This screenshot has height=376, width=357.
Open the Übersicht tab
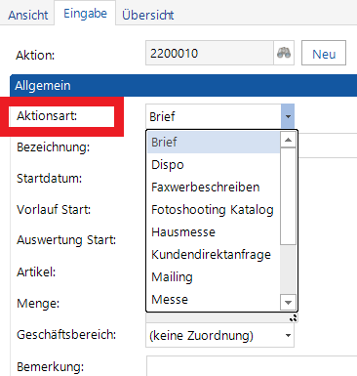[x=148, y=15]
